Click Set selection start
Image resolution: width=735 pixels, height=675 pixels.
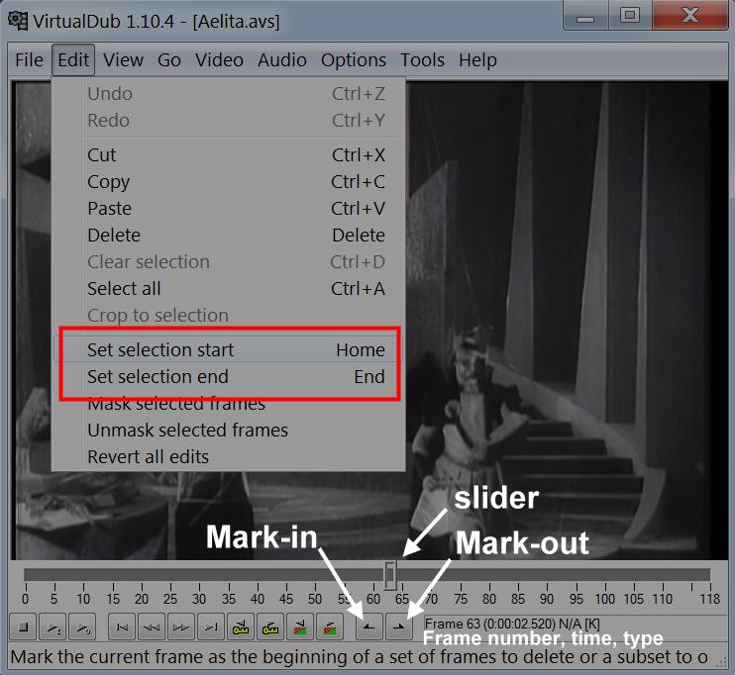tap(229, 349)
